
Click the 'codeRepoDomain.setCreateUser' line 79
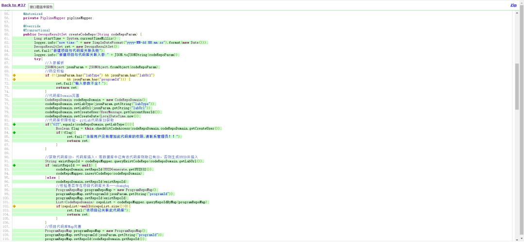pos(104,112)
